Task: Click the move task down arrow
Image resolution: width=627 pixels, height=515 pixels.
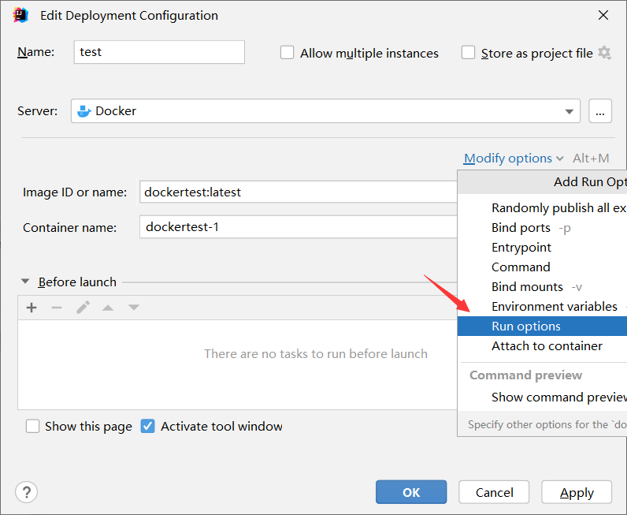Action: (x=134, y=308)
